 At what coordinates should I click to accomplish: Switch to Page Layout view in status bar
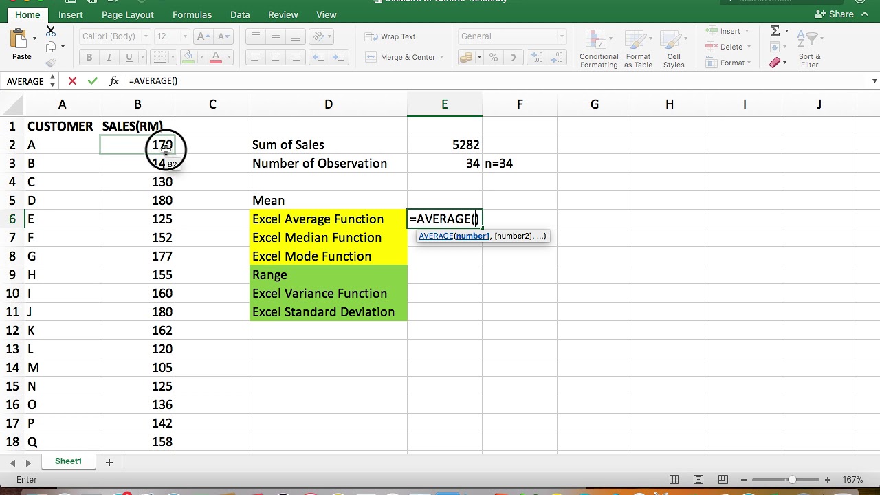(x=698, y=480)
